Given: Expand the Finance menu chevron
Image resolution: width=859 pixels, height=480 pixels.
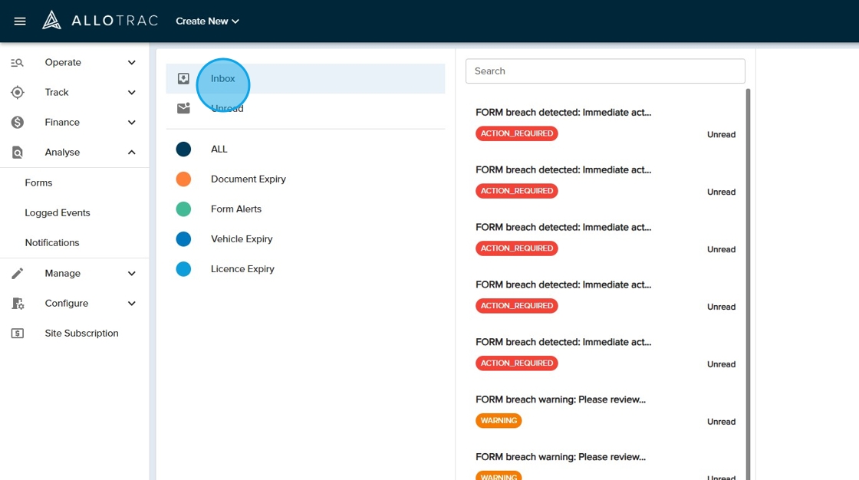Looking at the screenshot, I should pyautogui.click(x=132, y=123).
